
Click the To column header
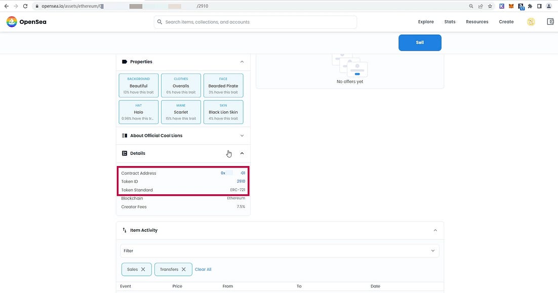[299, 286]
